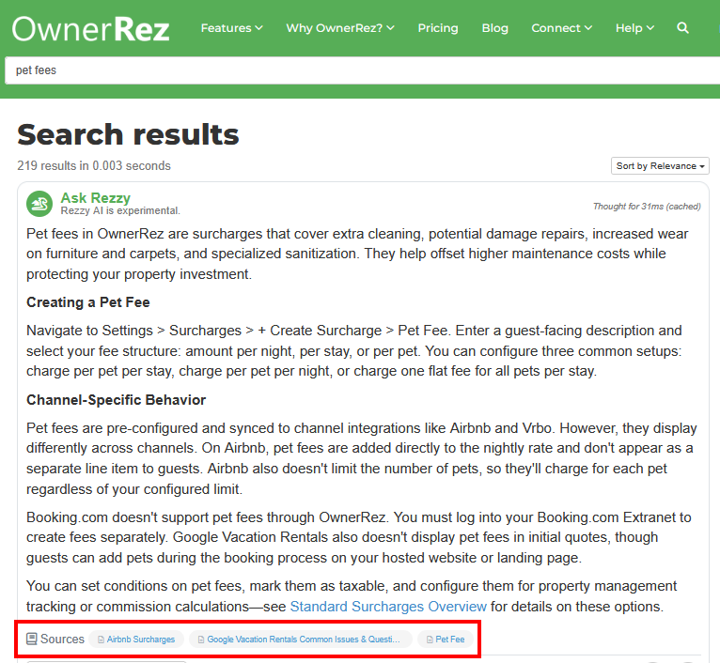This screenshot has height=663, width=720.
Task: Click '219 results in 0.003 seconds' text
Action: point(94,165)
